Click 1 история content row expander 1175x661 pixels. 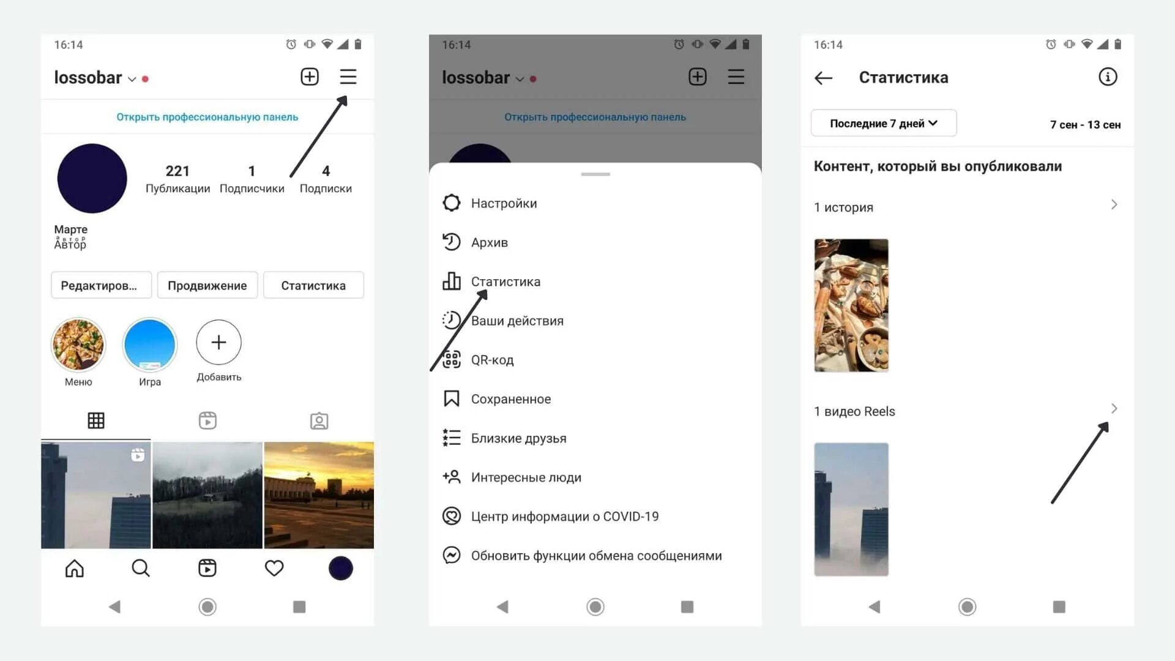click(x=1114, y=205)
